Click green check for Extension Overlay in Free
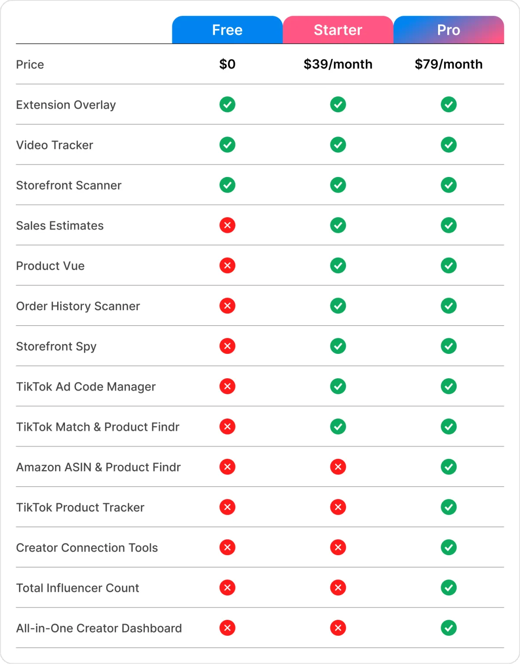520x664 pixels. pos(227,105)
